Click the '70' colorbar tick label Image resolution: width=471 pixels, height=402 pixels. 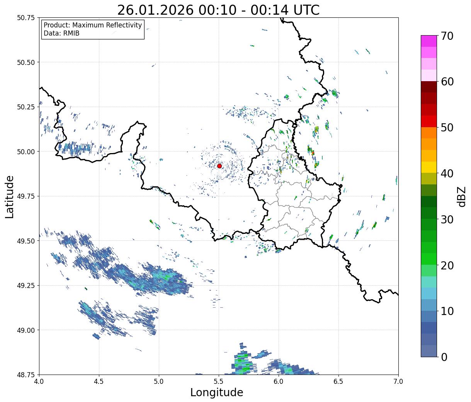point(447,36)
